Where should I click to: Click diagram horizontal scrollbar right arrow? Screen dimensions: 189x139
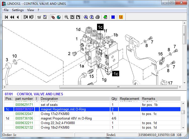180,87
